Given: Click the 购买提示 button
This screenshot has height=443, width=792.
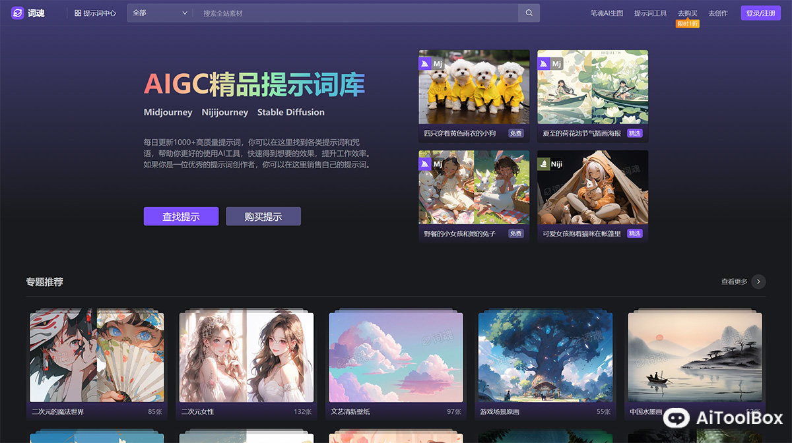Looking at the screenshot, I should (263, 216).
